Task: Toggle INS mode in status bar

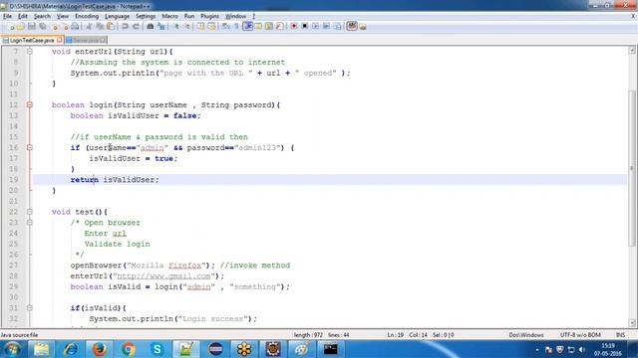Action: tap(620, 335)
